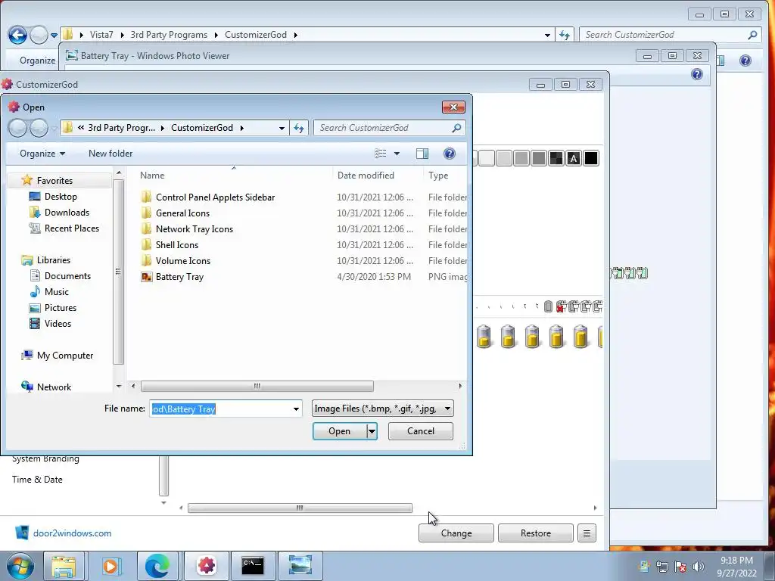775x581 pixels.
Task: Click the taskbar volume icon
Action: click(699, 567)
